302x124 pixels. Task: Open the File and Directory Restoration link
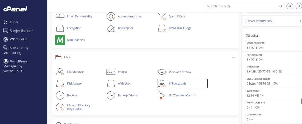[x=78, y=107]
